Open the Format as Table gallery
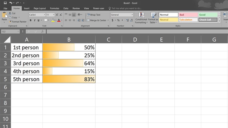 point(153,18)
